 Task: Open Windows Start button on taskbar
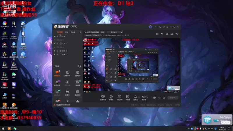coord(3,128)
